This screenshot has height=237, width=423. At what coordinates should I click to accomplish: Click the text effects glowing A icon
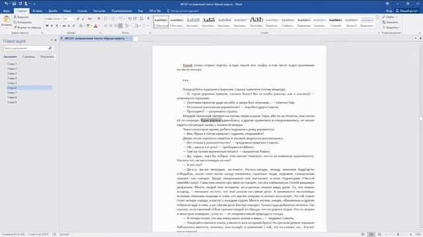[81, 26]
